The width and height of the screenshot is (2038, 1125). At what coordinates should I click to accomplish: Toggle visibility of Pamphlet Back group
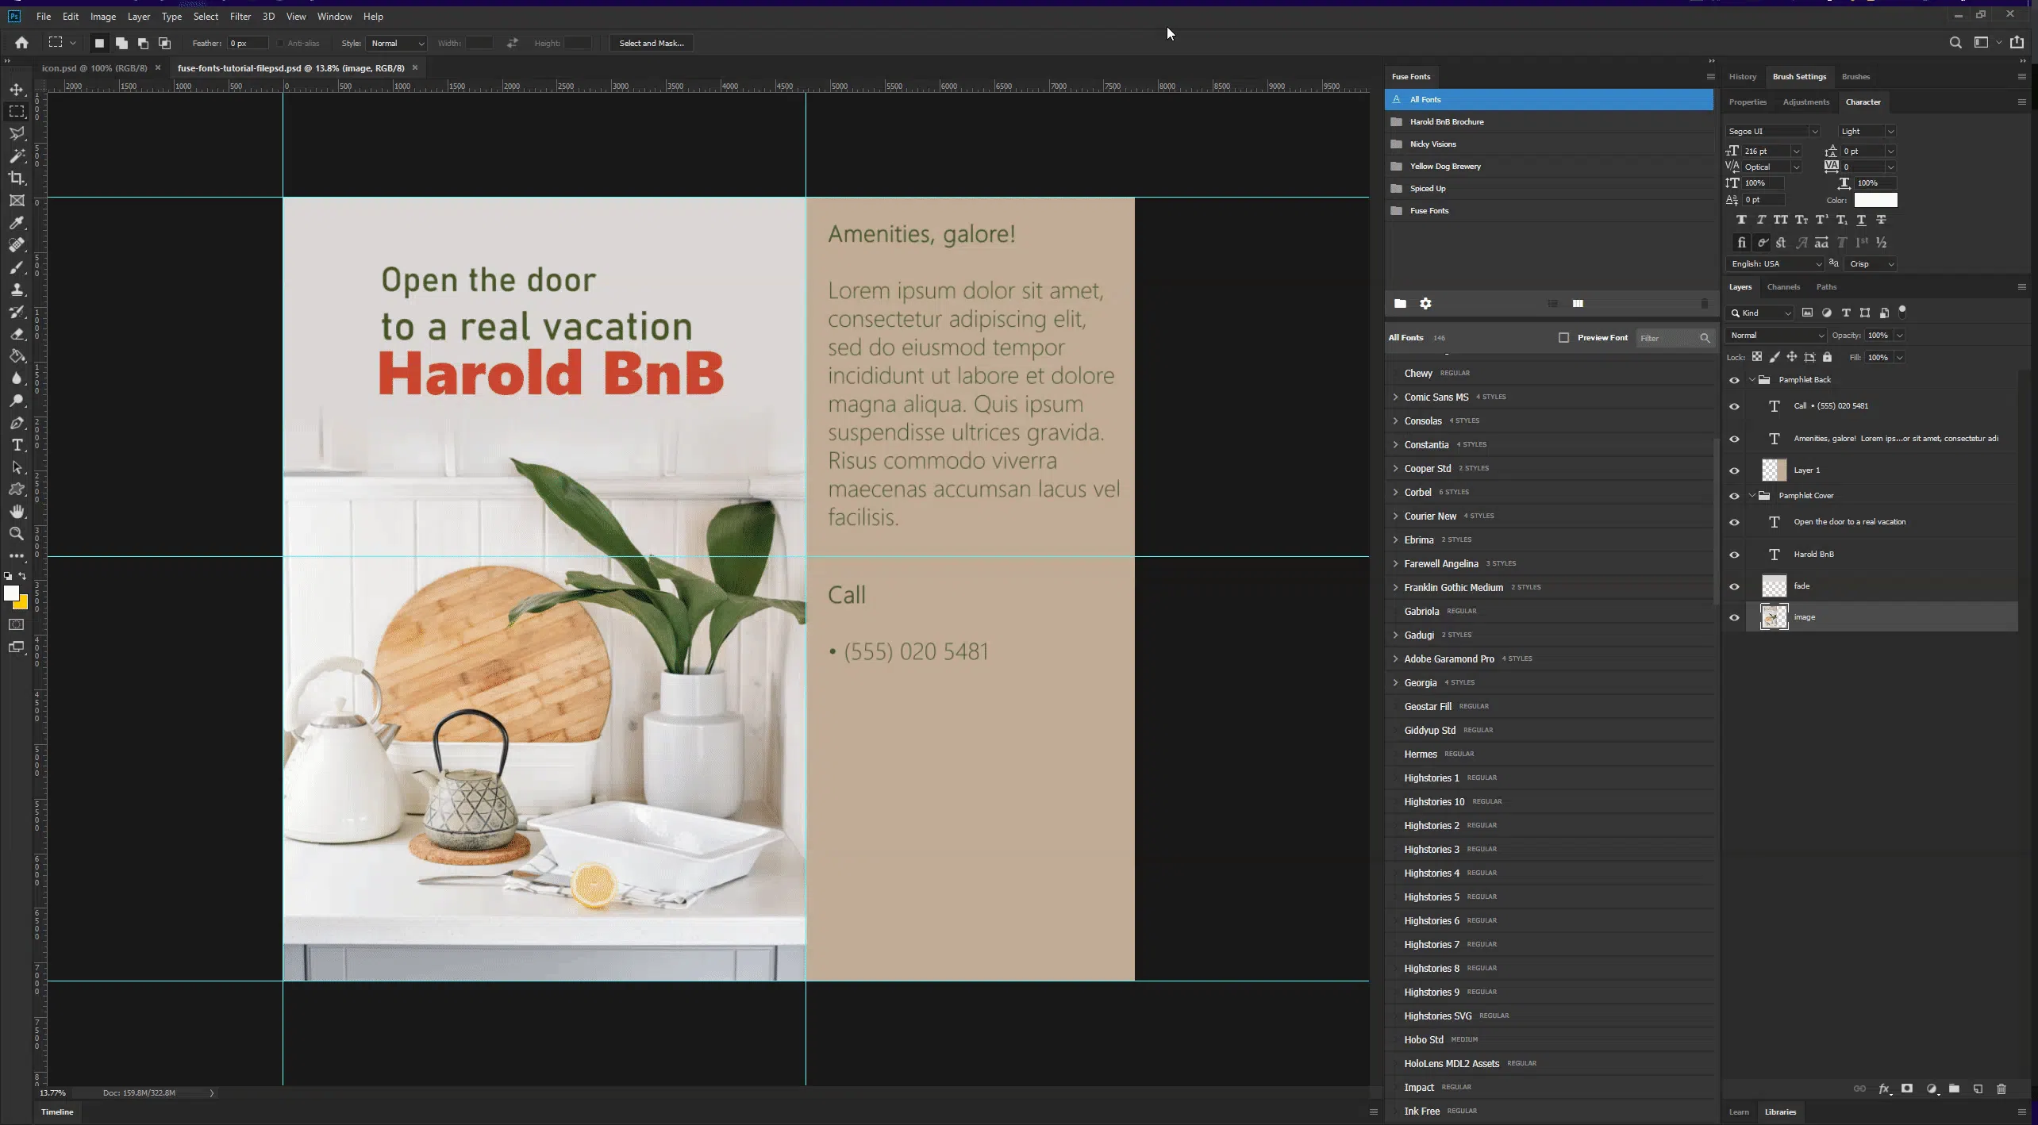(1734, 381)
